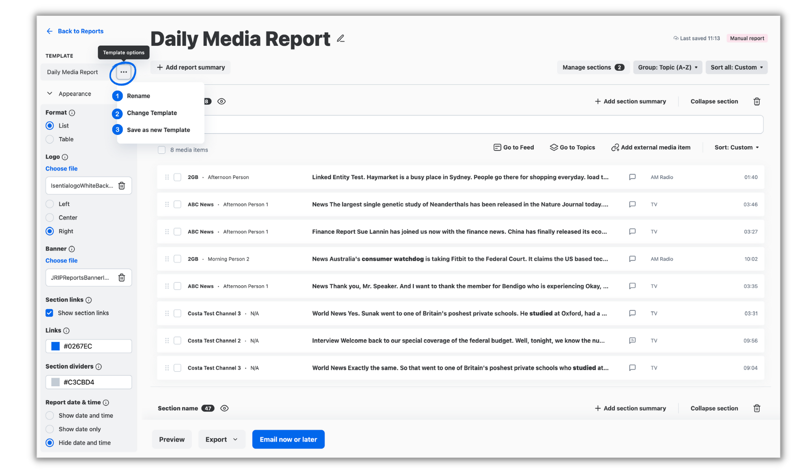Select the List format radio button
The height and width of the screenshot is (470, 809).
pyautogui.click(x=50, y=126)
